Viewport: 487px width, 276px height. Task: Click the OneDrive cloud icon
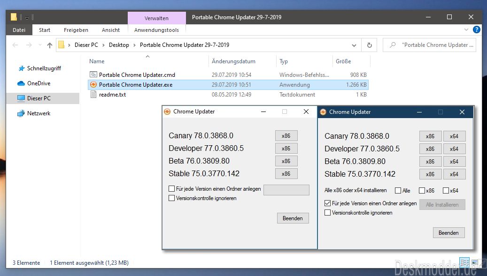(21, 83)
